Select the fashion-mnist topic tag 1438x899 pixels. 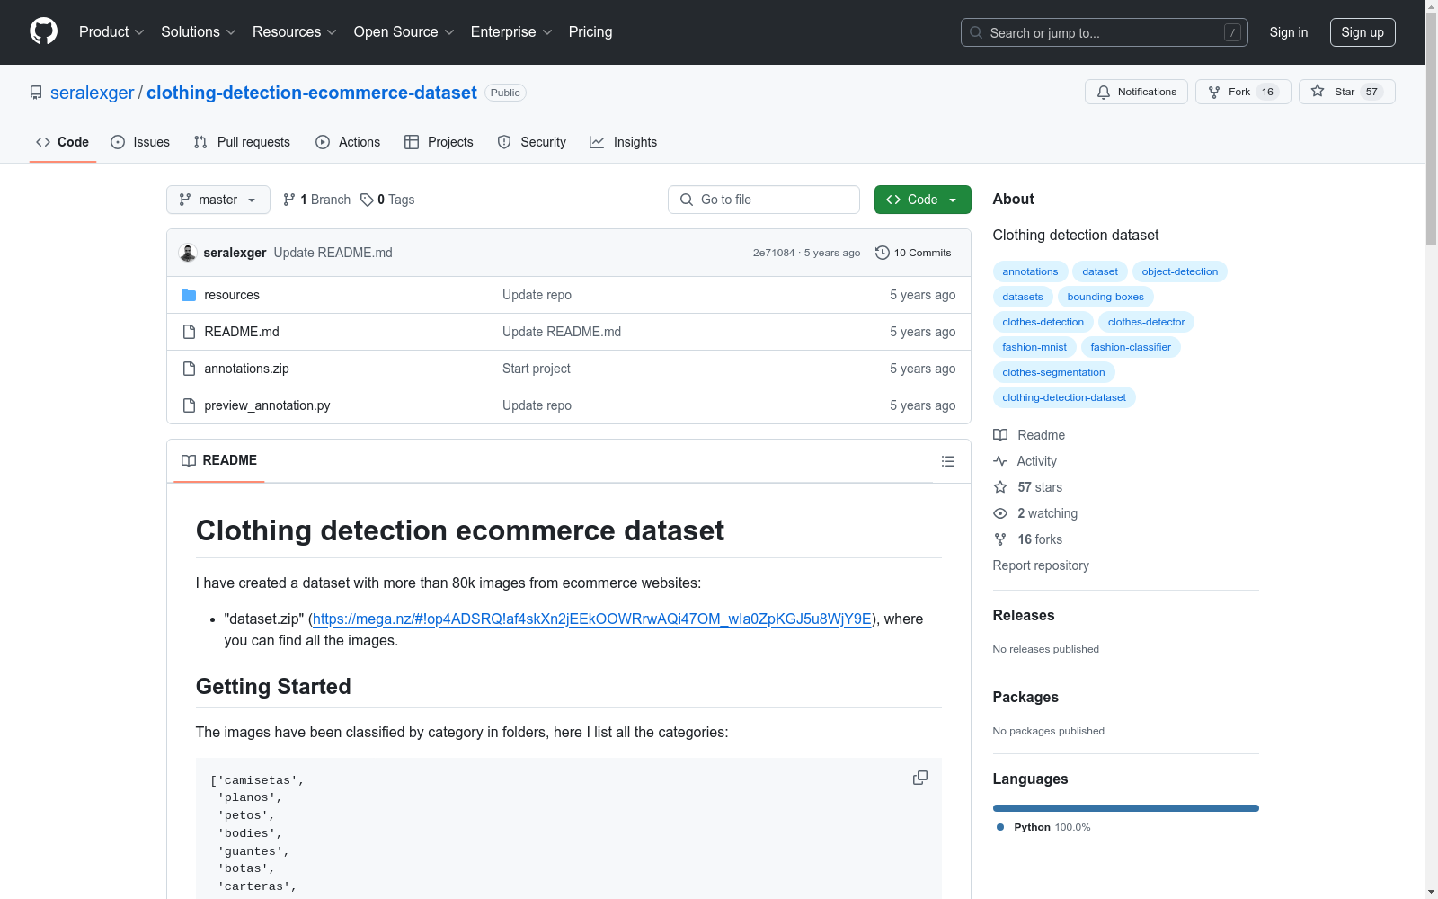click(1034, 347)
